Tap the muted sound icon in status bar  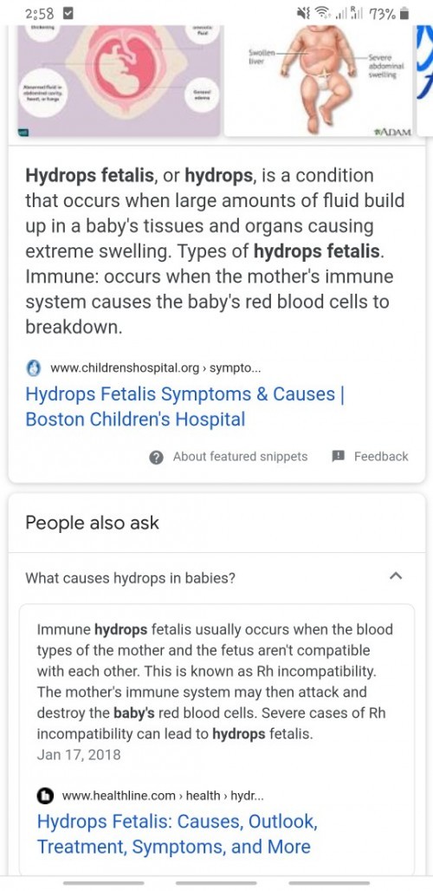[304, 12]
